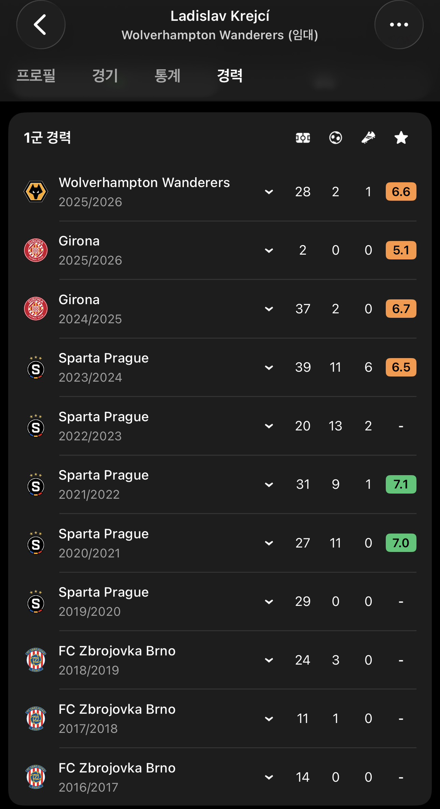440x809 pixels.
Task: Tap the Girona 2024/2025 club crest
Action: [x=36, y=309]
